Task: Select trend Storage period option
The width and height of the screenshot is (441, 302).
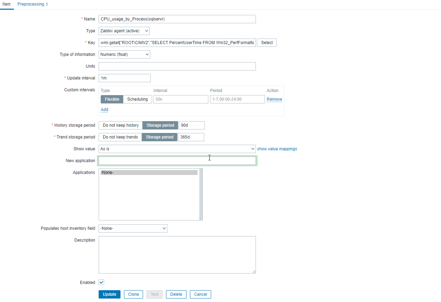Action: click(x=160, y=137)
